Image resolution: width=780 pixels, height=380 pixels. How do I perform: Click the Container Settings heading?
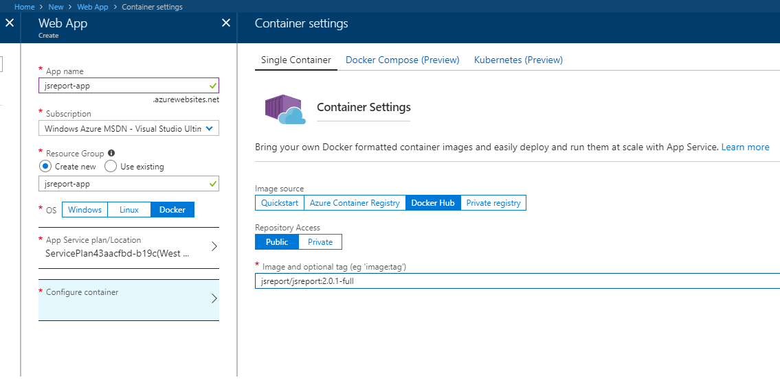[364, 107]
